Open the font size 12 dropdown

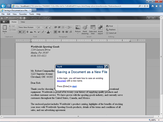click(x=43, y=27)
